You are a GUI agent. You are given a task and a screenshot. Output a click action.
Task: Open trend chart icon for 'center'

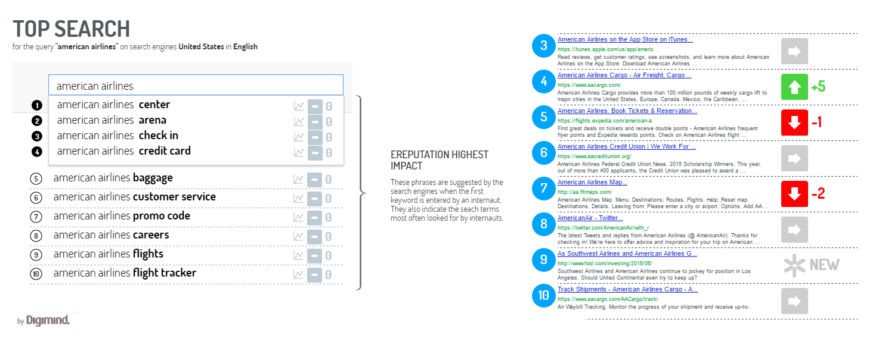[299, 106]
